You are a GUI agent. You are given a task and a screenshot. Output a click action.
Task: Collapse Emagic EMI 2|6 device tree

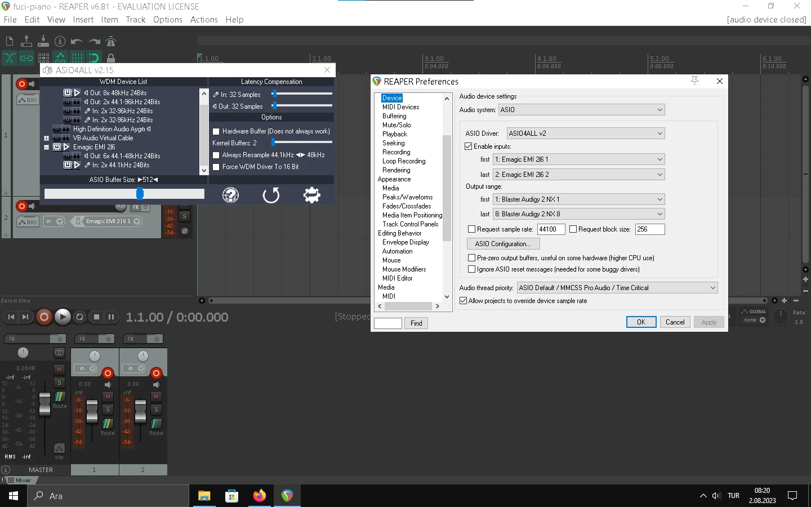click(x=46, y=147)
